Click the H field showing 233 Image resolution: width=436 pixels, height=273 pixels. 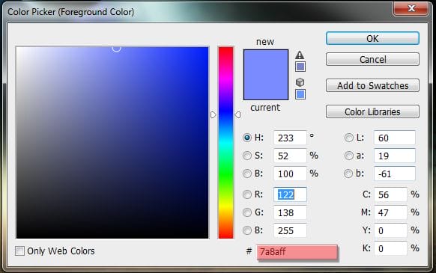click(x=290, y=138)
